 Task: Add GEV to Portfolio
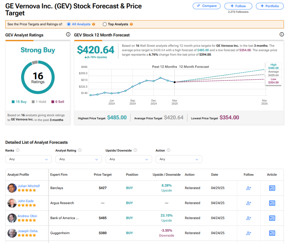pyautogui.click(x=270, y=6)
